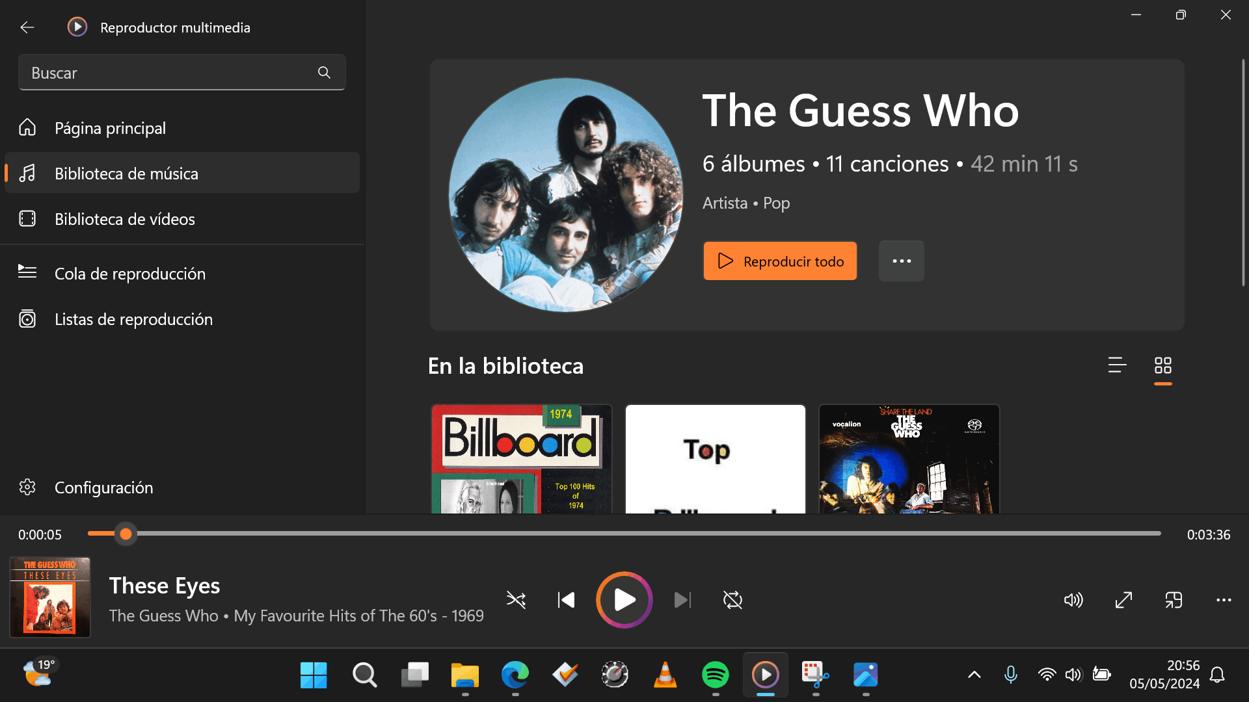Open the notification center bell
The width and height of the screenshot is (1249, 702).
coord(1217,675)
